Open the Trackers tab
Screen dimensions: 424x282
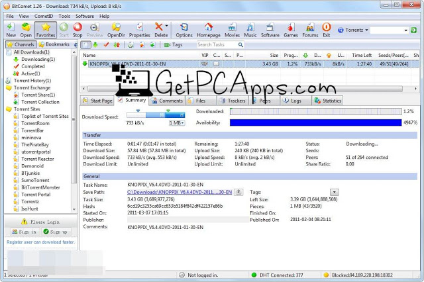(233, 101)
